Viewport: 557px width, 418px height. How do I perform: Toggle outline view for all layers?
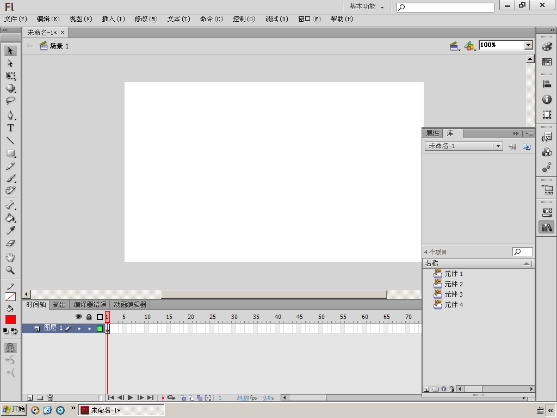pos(100,317)
